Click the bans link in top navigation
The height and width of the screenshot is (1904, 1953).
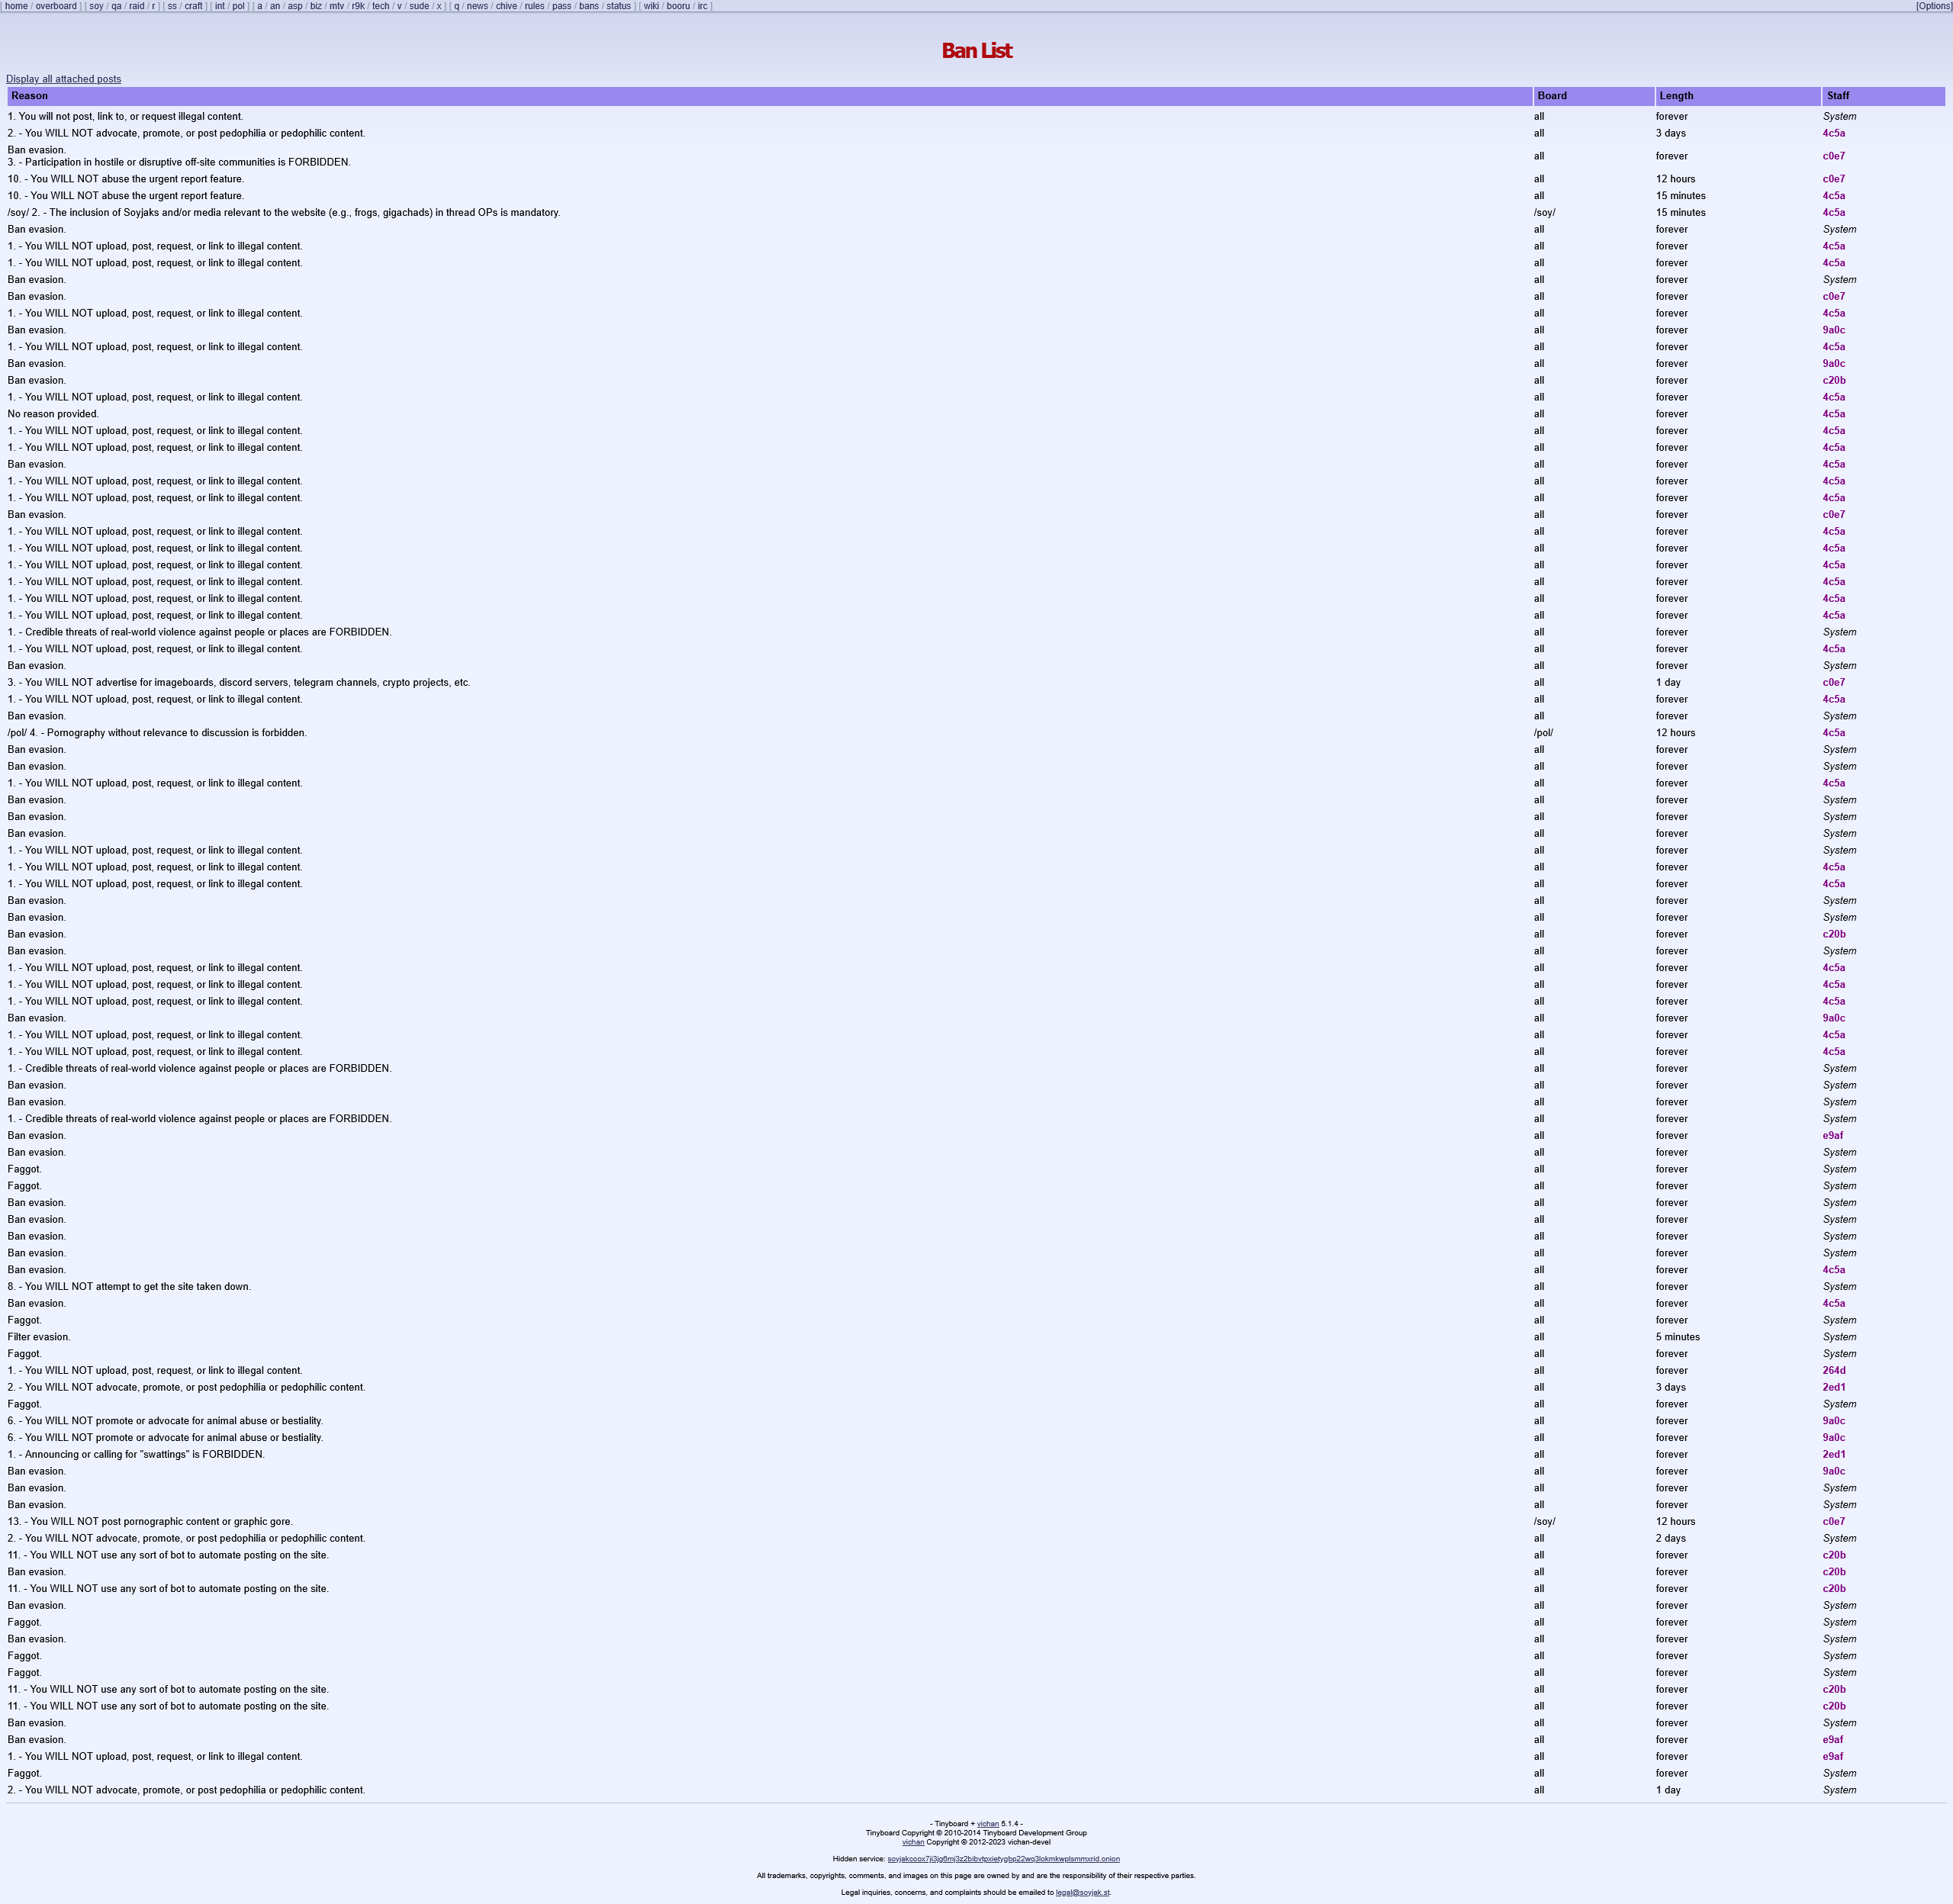point(589,6)
